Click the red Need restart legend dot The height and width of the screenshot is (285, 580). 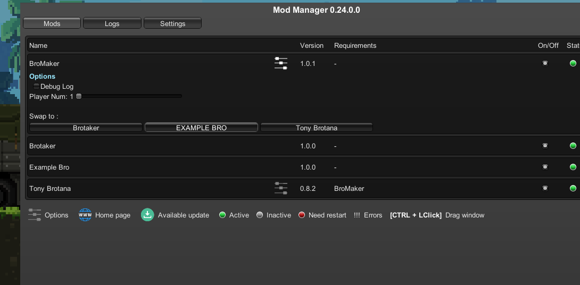click(x=302, y=215)
